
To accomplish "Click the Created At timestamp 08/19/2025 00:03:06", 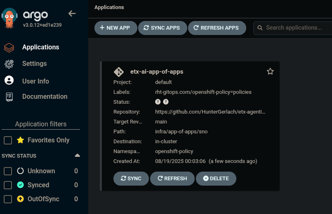I will (x=180, y=161).
